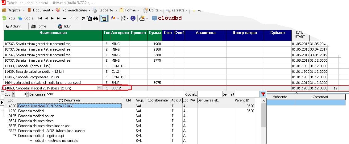Select row 14044, p/u buletine
Image resolution: width=349 pixels, height=144 pixels.
(53, 83)
